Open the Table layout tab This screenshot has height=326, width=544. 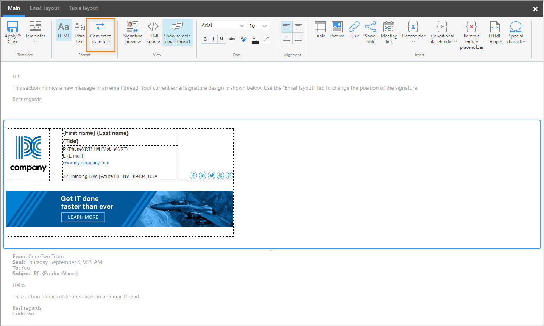tap(83, 8)
